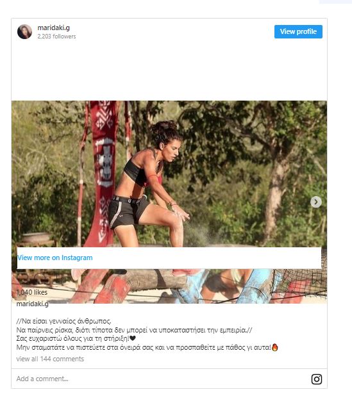Screen dimensions: 352x410
Task: Click the share post icon
Action: [x=58, y=278]
